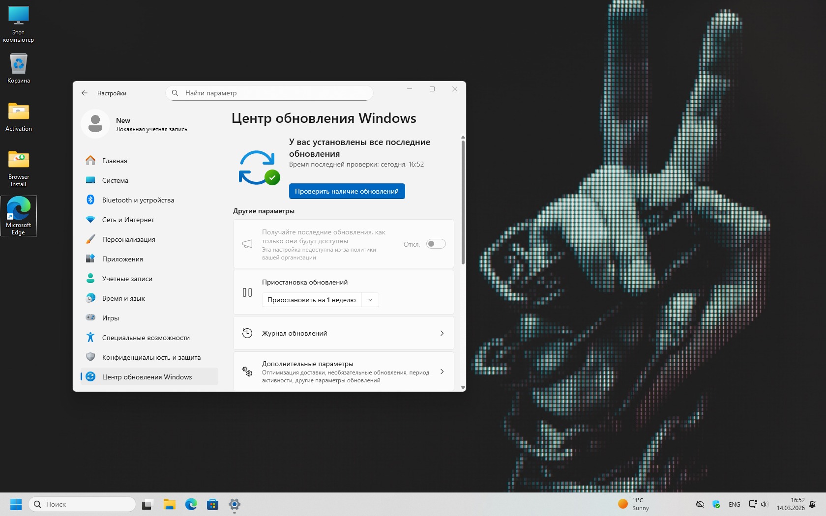The image size is (826, 516).
Task: Expand Дополнительные параметры options
Action: (442, 372)
